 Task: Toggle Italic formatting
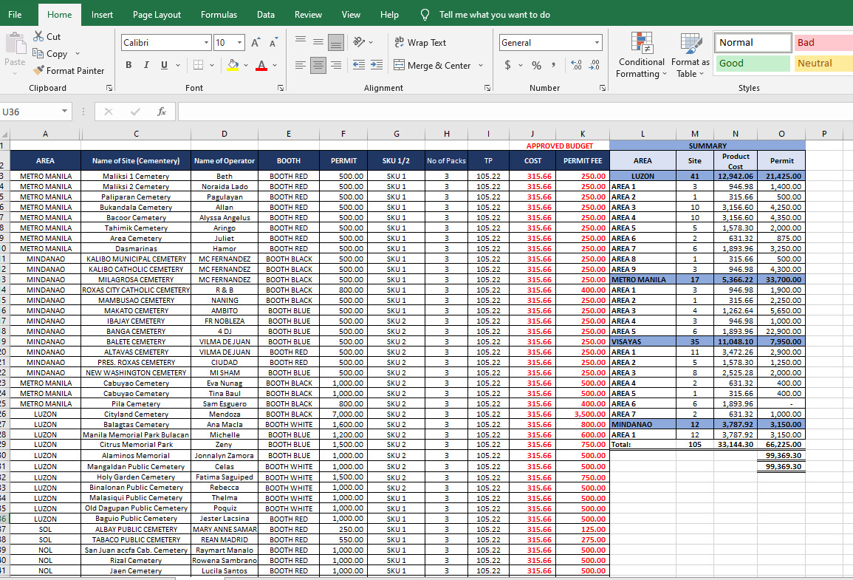click(145, 65)
